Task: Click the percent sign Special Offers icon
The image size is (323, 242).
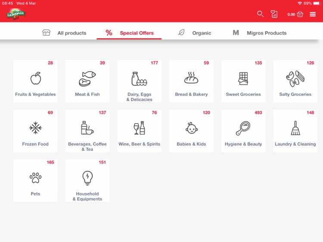Action: click(x=109, y=33)
